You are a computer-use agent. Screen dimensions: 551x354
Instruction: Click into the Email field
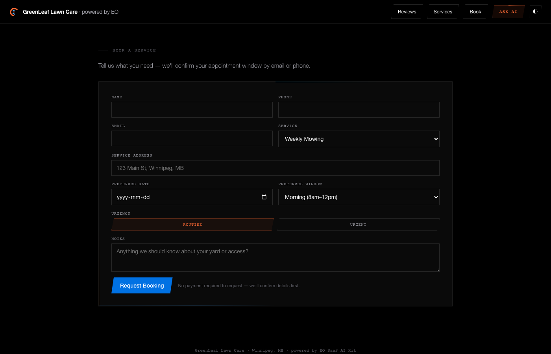pos(192,138)
